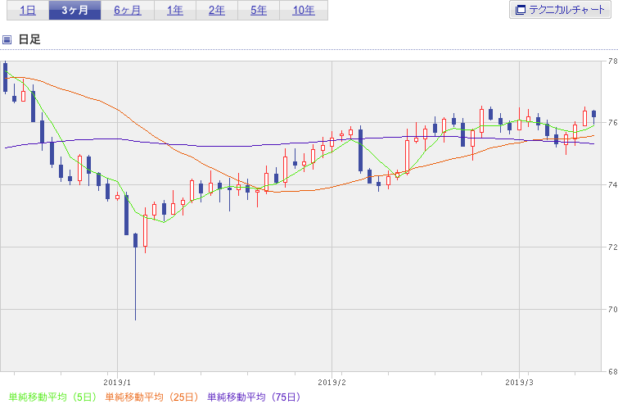Switch chart to 2年 range
Image resolution: width=618 pixels, height=404 pixels.
pyautogui.click(x=217, y=11)
